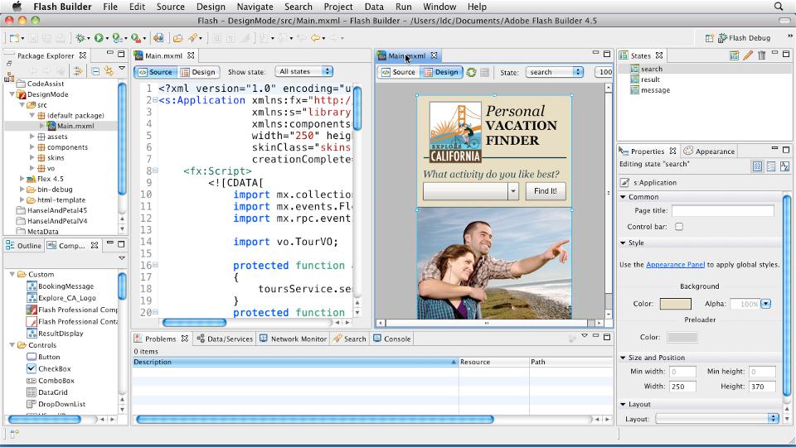Open the Layout dropdown in Properties
Screen dimensions: 796x447
click(x=716, y=419)
